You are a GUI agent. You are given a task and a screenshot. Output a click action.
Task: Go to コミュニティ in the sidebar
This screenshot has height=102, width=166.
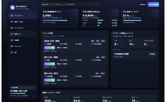(x=23, y=46)
